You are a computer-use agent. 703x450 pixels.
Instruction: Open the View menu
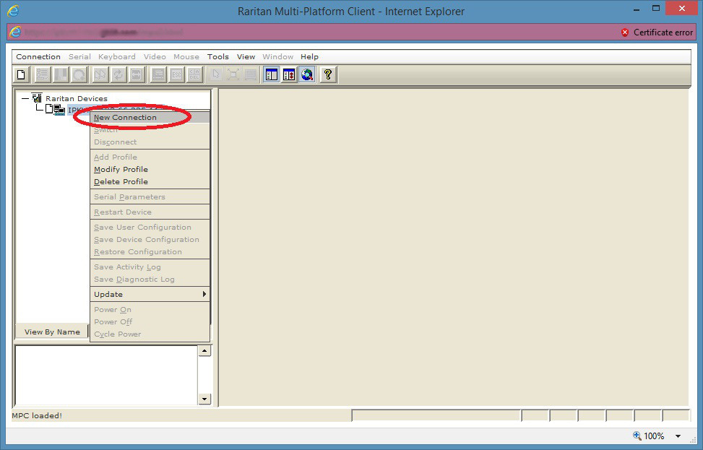[x=246, y=56]
